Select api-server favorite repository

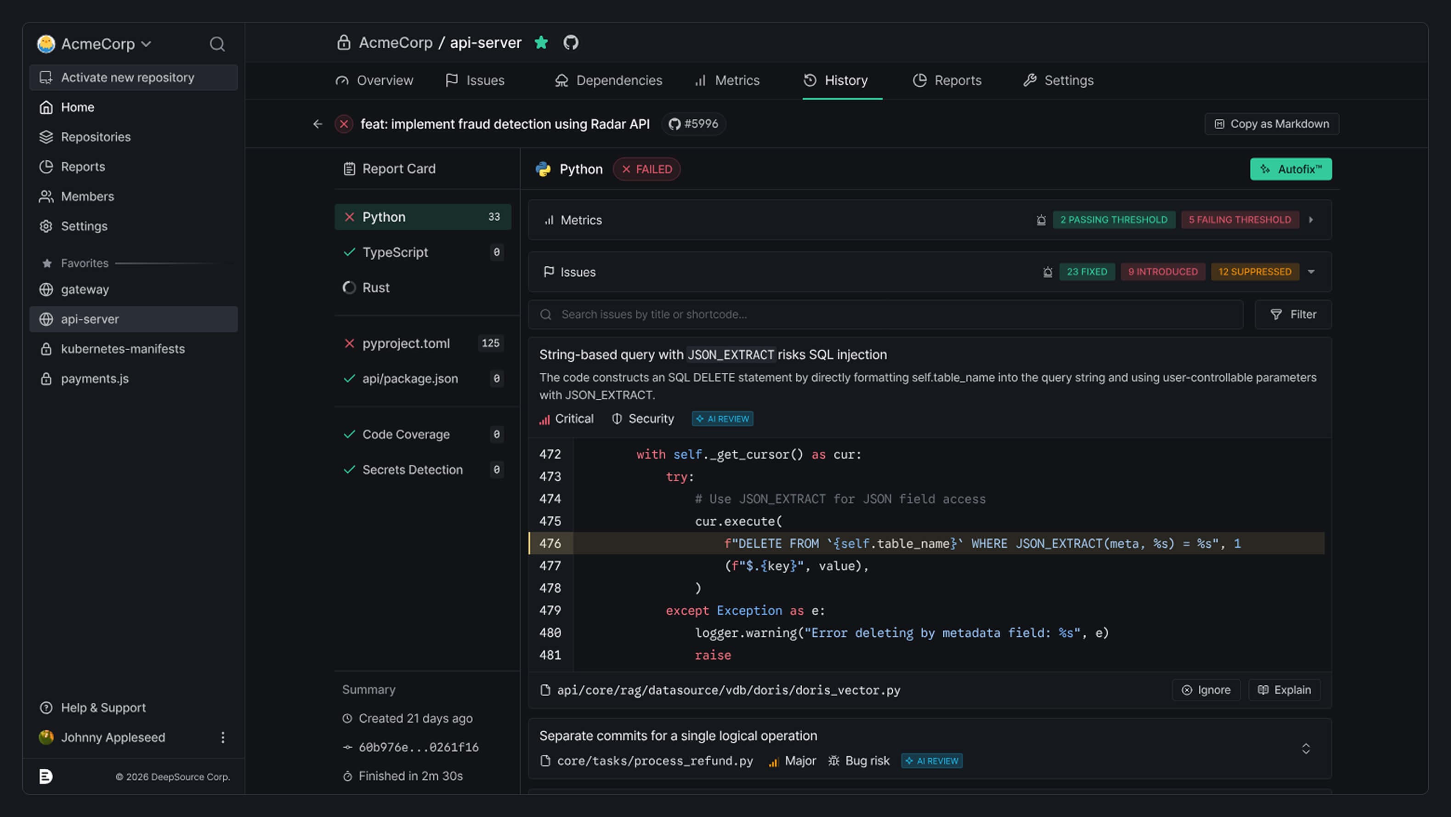click(134, 319)
